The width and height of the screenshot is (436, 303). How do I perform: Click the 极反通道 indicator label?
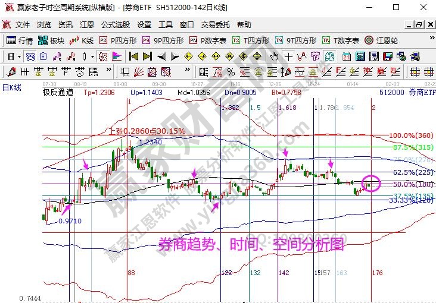coord(58,92)
